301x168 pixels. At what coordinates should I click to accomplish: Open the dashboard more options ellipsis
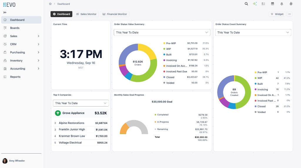(290, 14)
